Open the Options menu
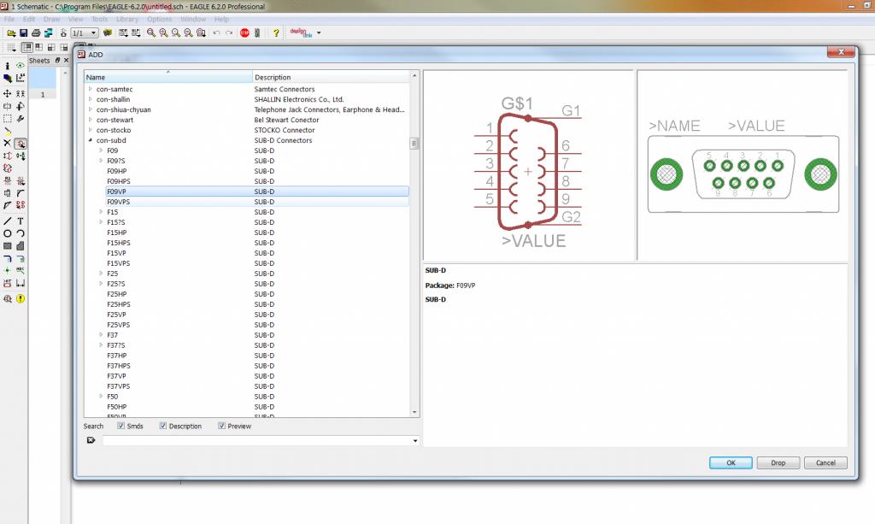Image resolution: width=875 pixels, height=524 pixels. pyautogui.click(x=159, y=19)
